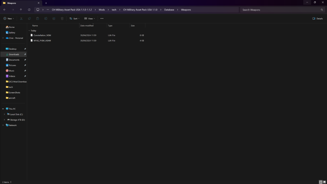Go to CH Military Asset Pack USA 1.1.0-1.1.2 breadcrumb
The height and width of the screenshot is (184, 327).
[x=72, y=9]
